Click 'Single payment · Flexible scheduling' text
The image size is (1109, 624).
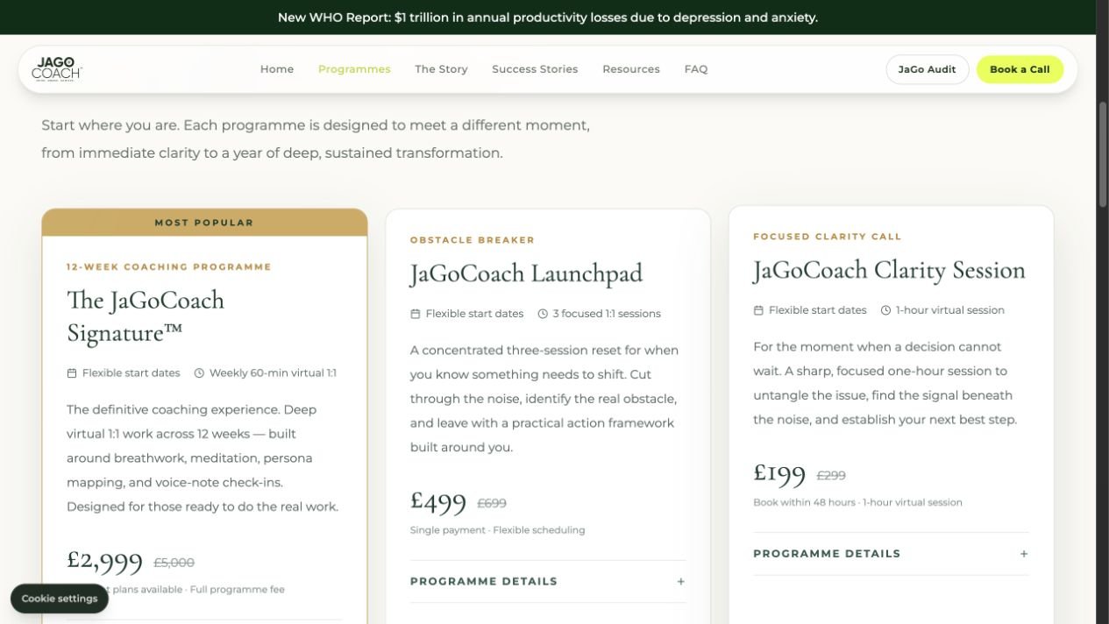[x=497, y=530]
